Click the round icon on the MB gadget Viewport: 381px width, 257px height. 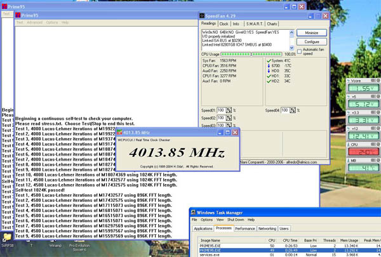(x=378, y=161)
